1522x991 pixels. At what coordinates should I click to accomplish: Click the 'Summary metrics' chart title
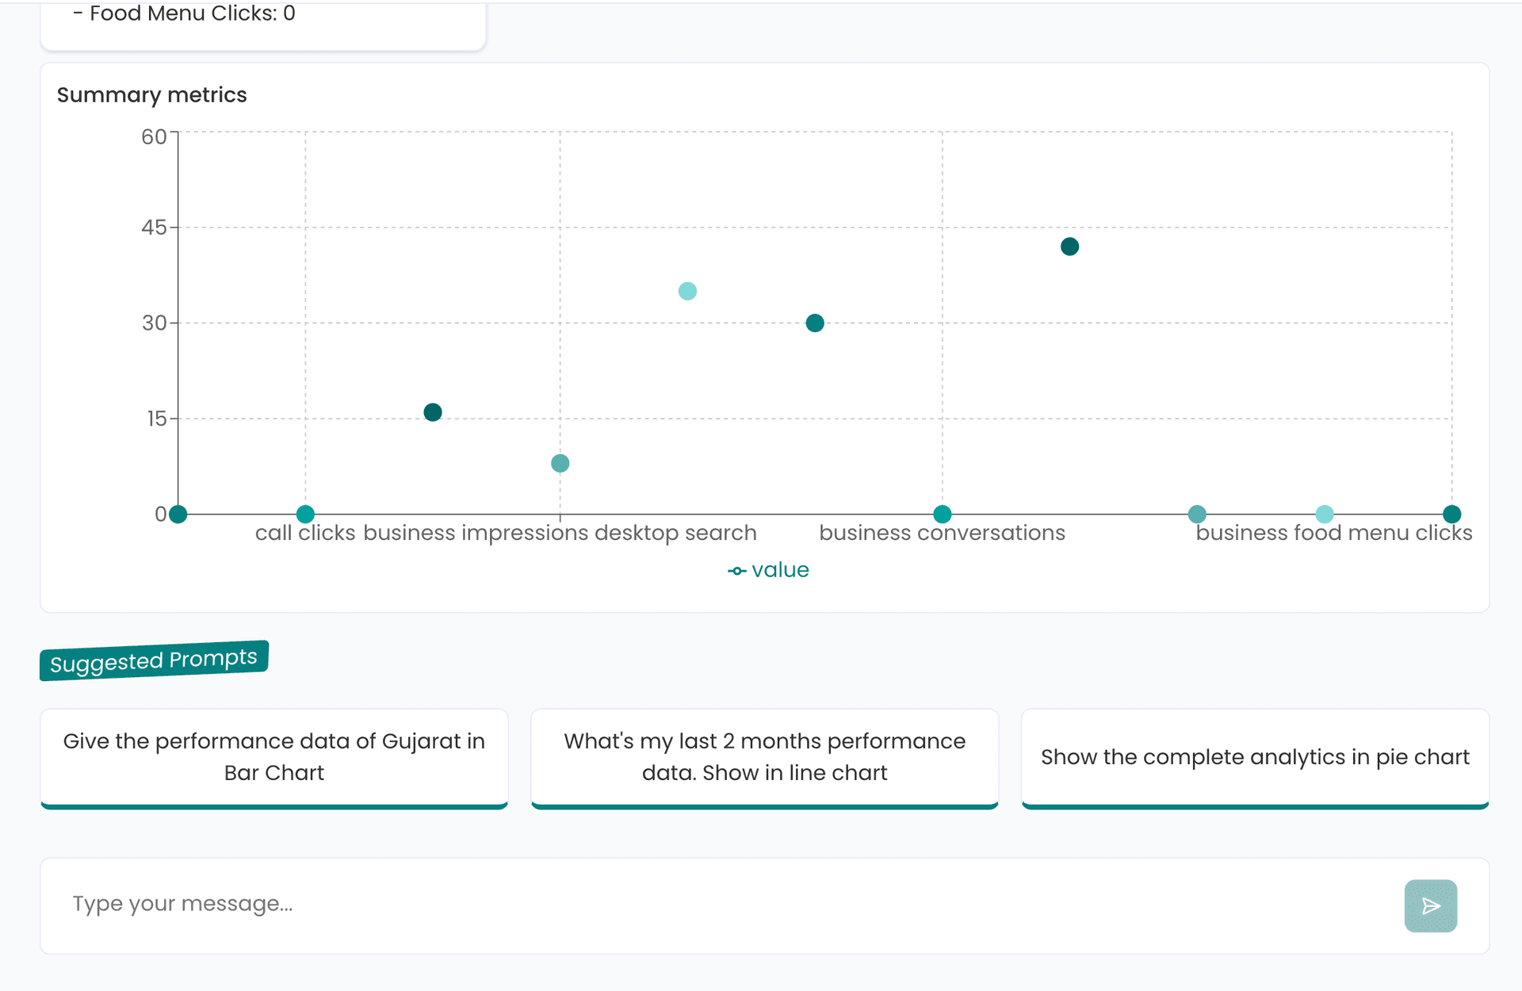tap(152, 95)
